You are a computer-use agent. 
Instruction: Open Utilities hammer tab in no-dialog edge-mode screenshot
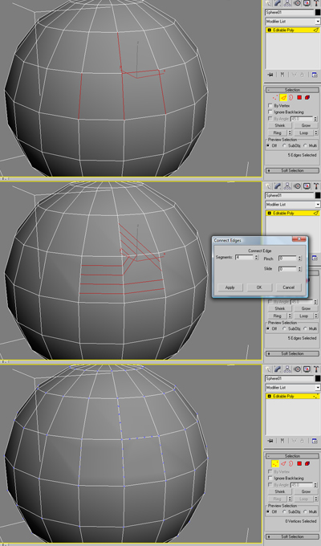coord(316,3)
